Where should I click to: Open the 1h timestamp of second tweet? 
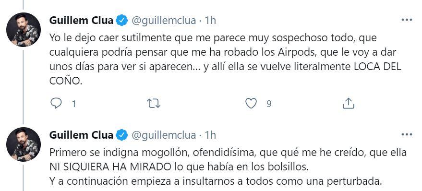(210, 135)
